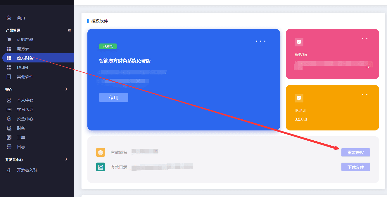Click the 魔方云 grid icon
This screenshot has width=387, height=197.
point(9,49)
